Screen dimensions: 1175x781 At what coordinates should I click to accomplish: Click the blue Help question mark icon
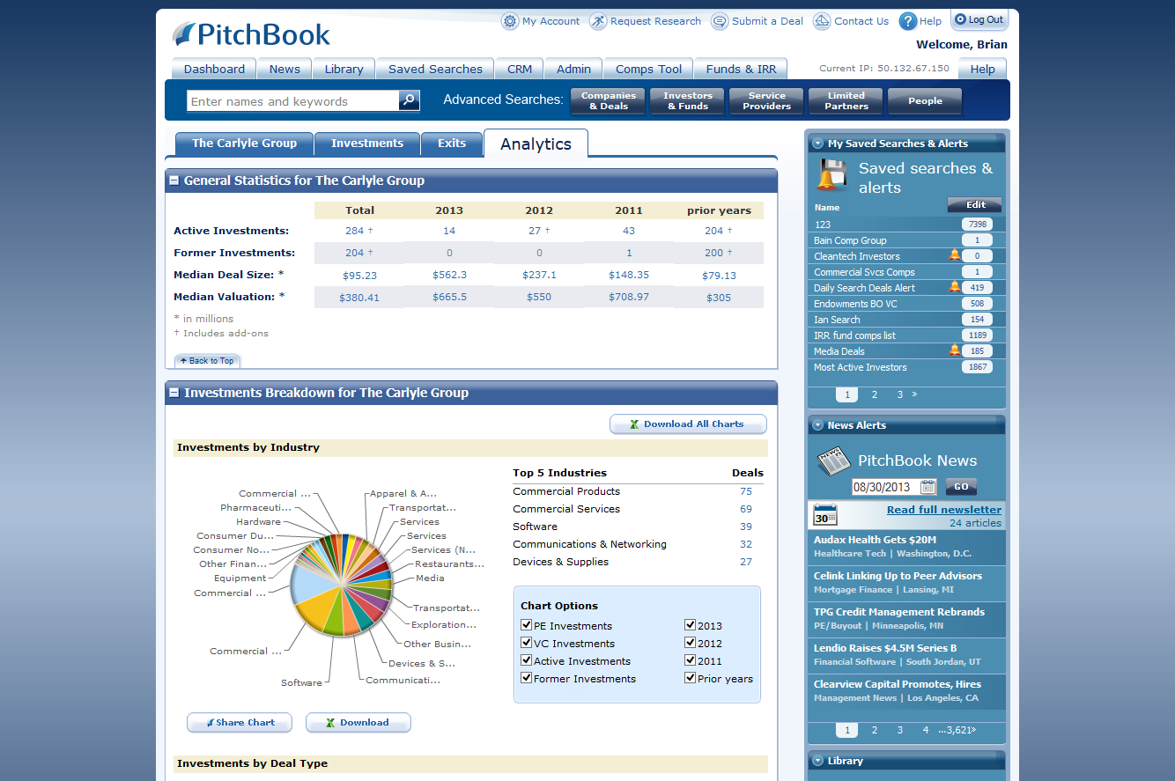908,21
